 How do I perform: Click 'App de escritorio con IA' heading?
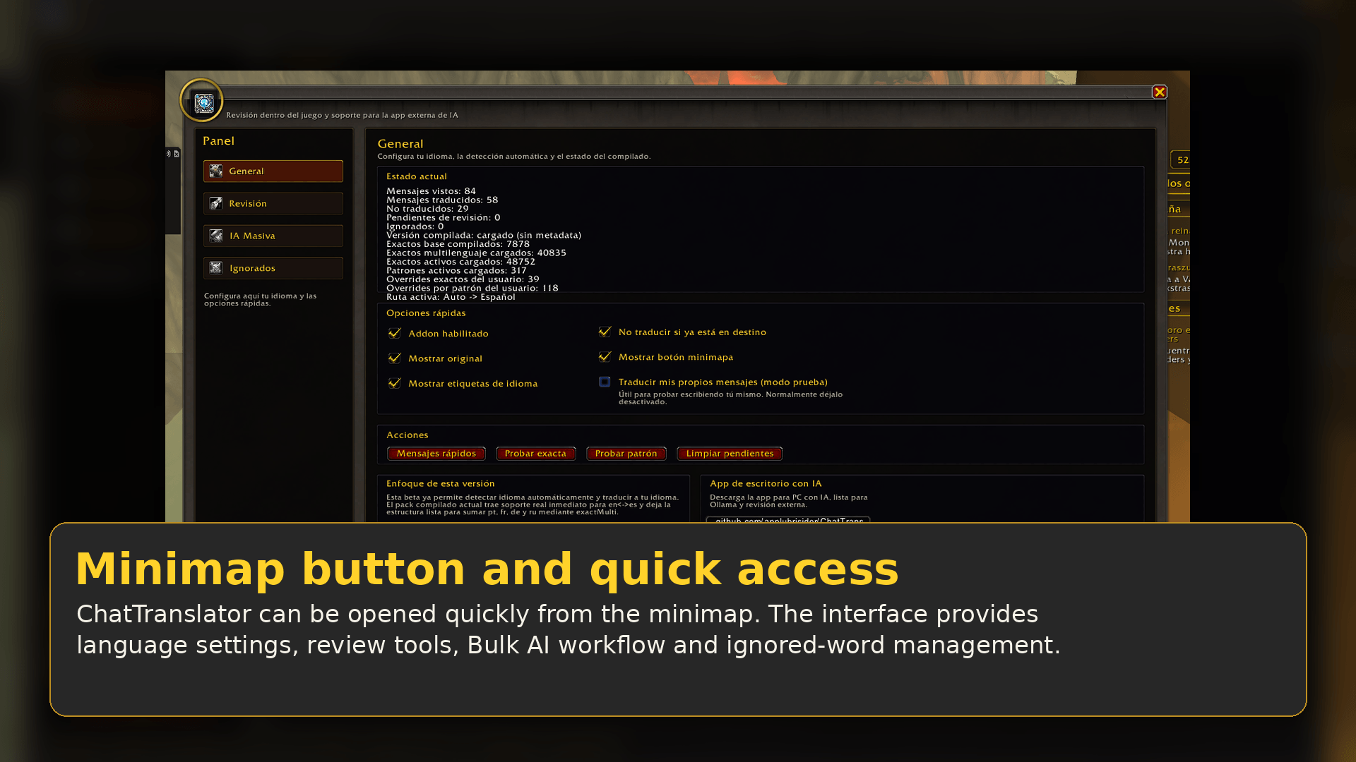point(766,484)
